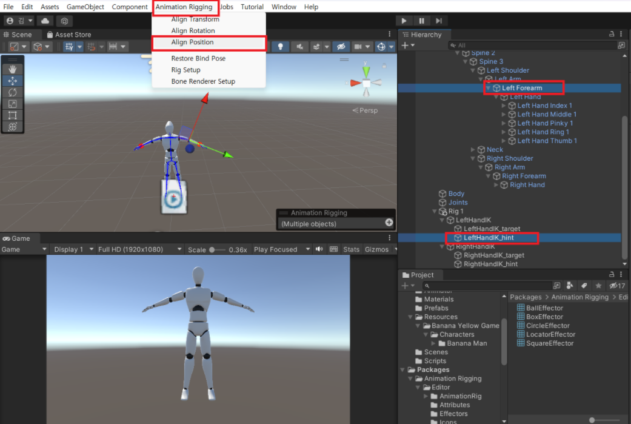Click the Stats button in Game view
This screenshot has width=631, height=424.
[351, 249]
